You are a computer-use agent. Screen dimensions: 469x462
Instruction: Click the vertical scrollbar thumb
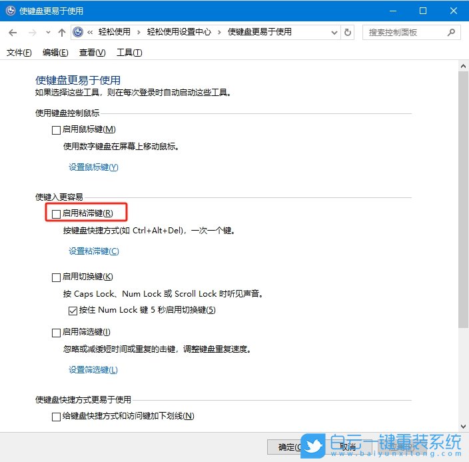coord(463,199)
